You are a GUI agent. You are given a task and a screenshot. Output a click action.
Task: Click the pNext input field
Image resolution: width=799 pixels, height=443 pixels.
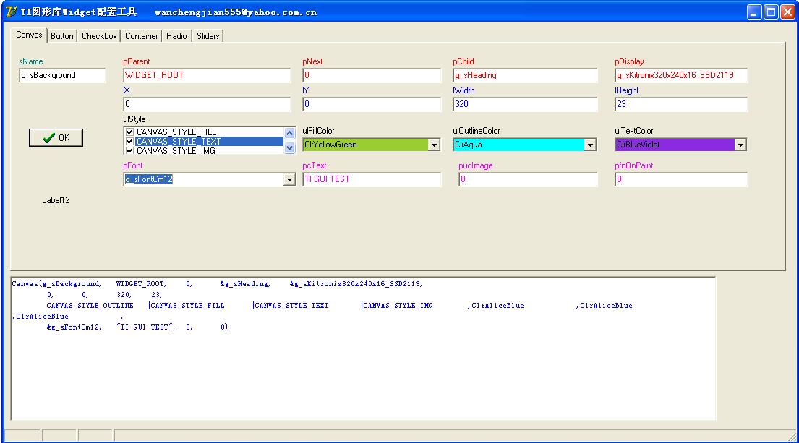pyautogui.click(x=372, y=75)
